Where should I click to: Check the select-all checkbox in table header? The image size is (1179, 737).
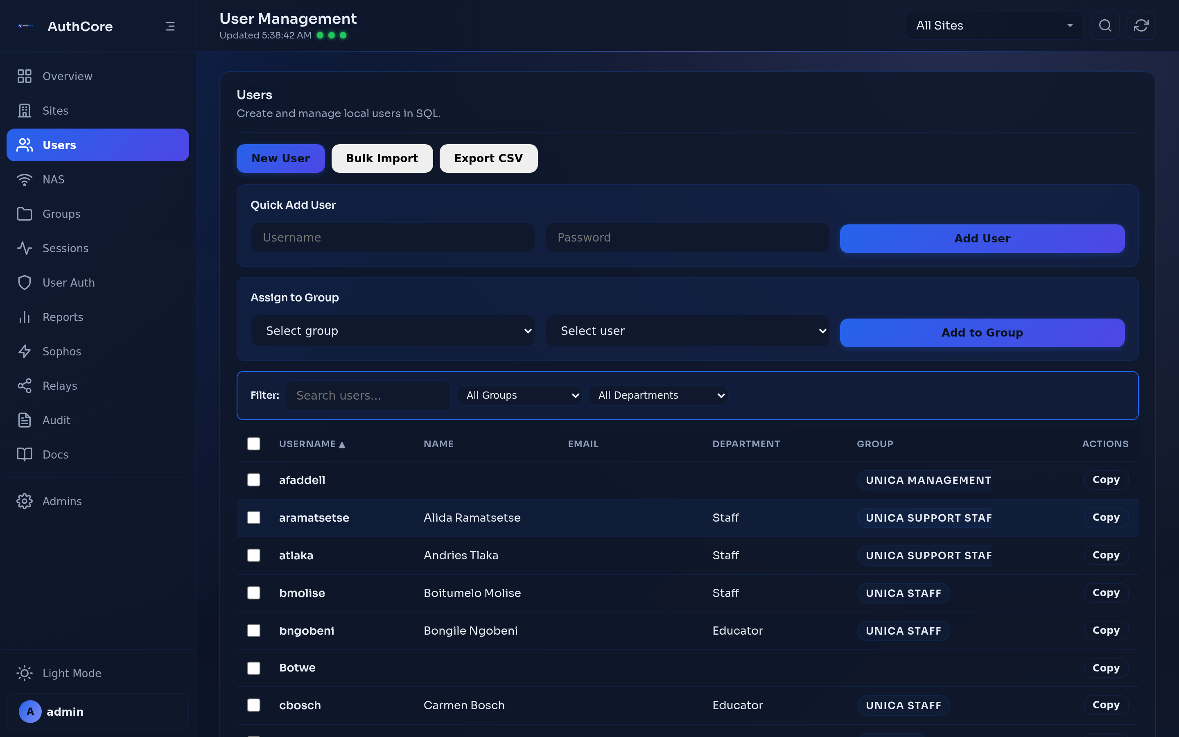tap(254, 443)
